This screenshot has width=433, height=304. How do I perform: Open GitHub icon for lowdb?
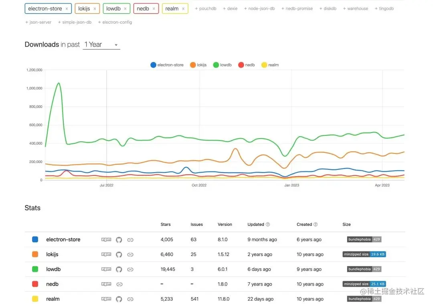pos(119,269)
